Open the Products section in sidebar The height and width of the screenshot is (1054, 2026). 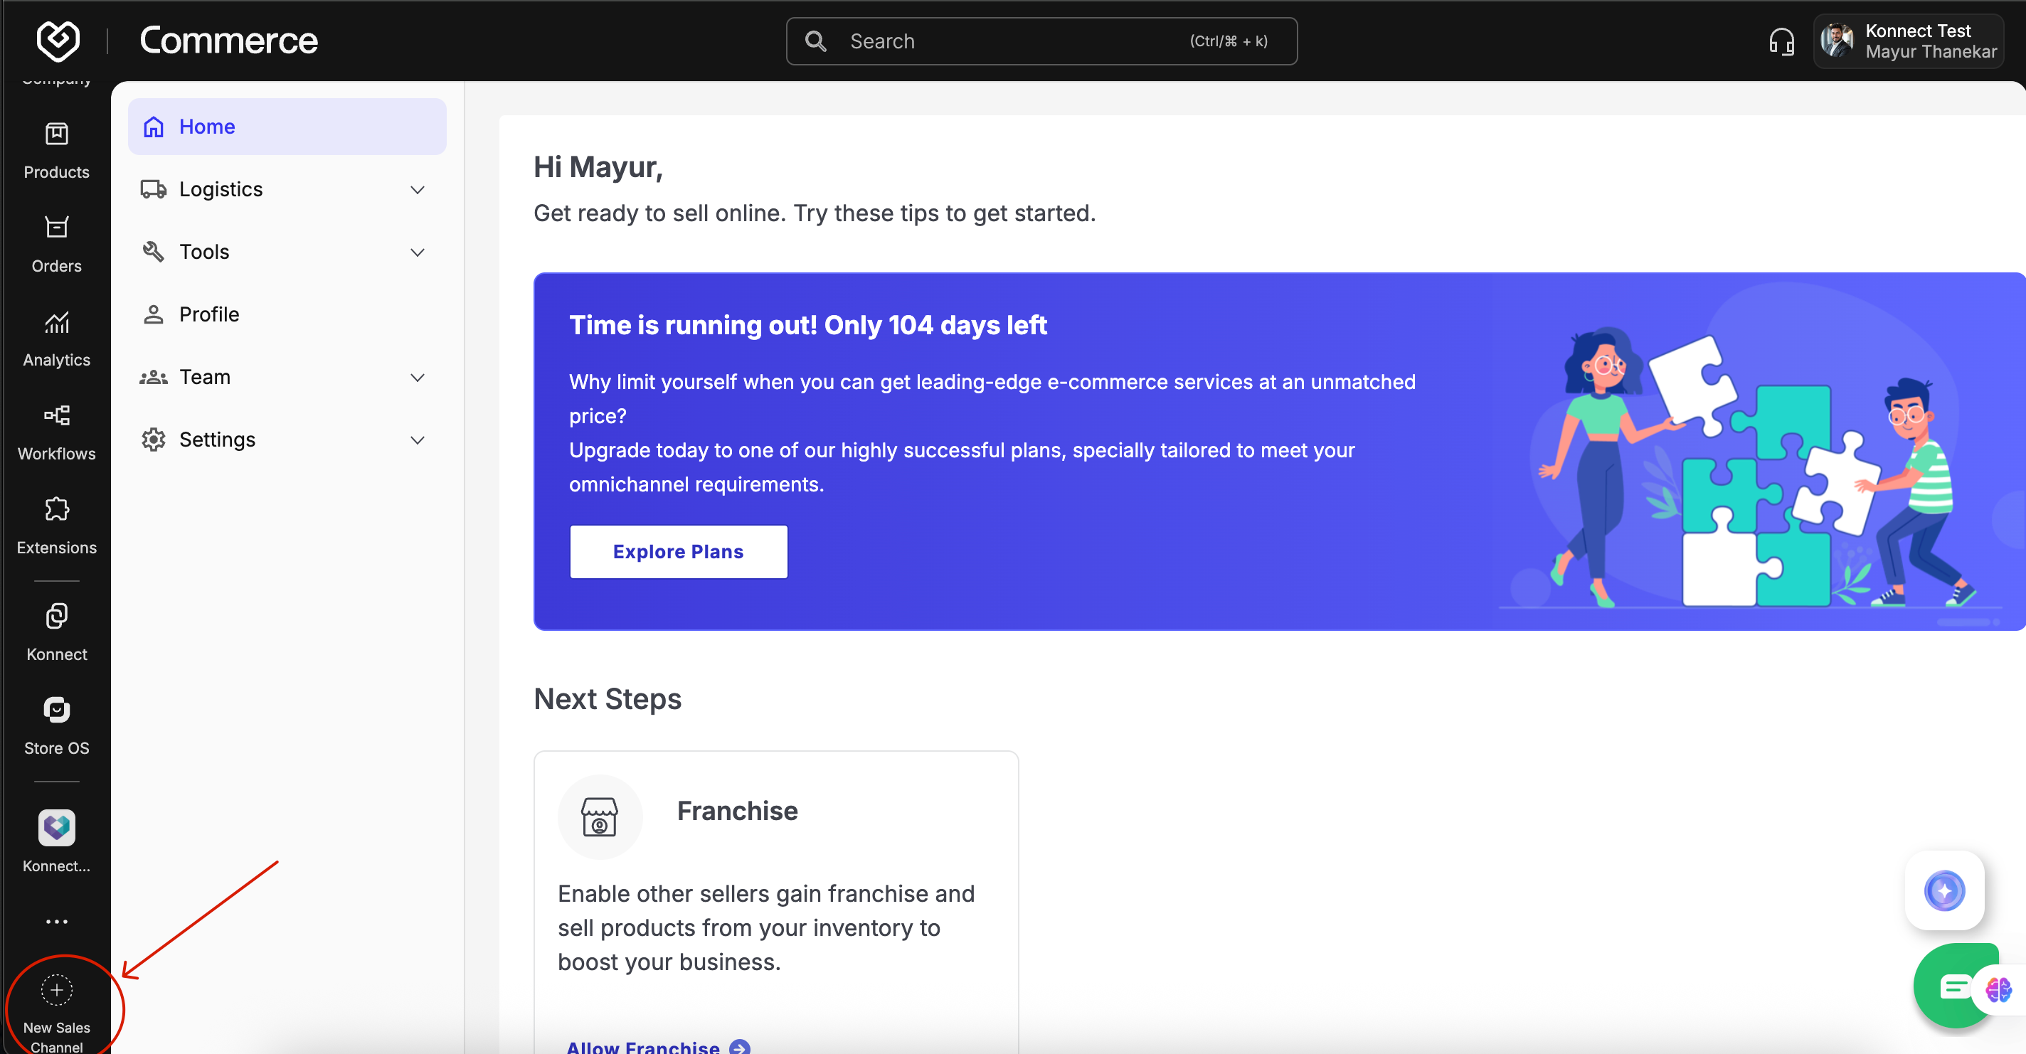point(57,150)
